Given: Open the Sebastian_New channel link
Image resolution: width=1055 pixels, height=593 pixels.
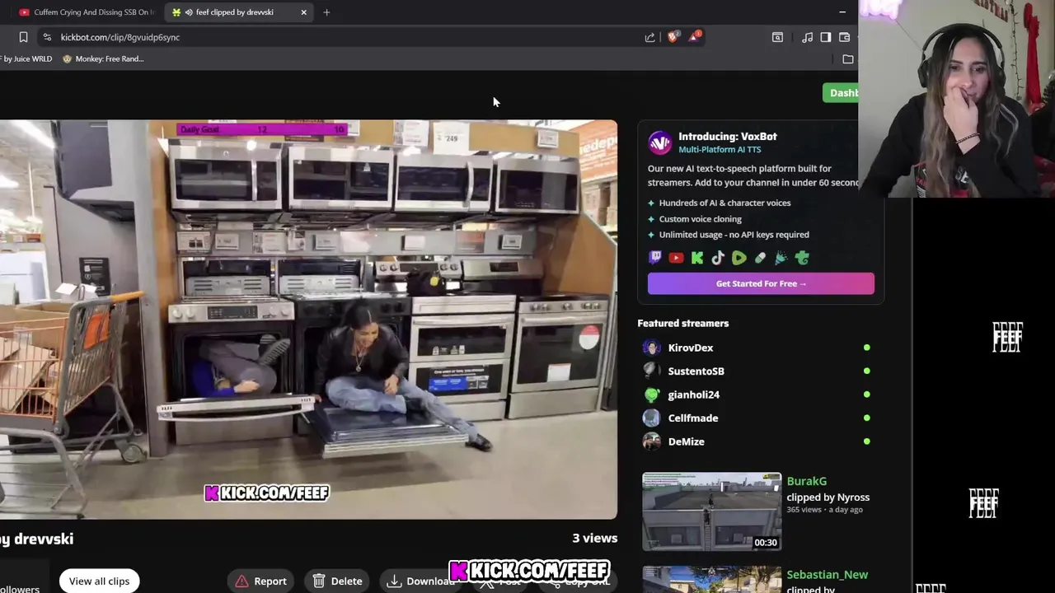Looking at the screenshot, I should pos(827,575).
